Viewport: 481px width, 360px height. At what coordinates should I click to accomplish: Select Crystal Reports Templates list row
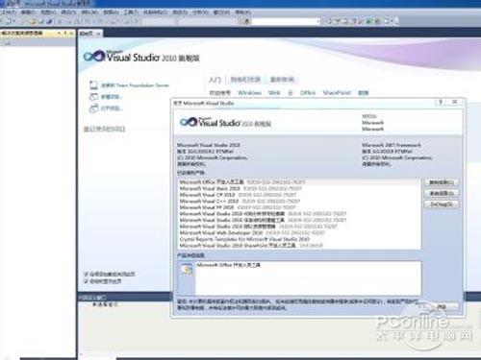click(299, 239)
